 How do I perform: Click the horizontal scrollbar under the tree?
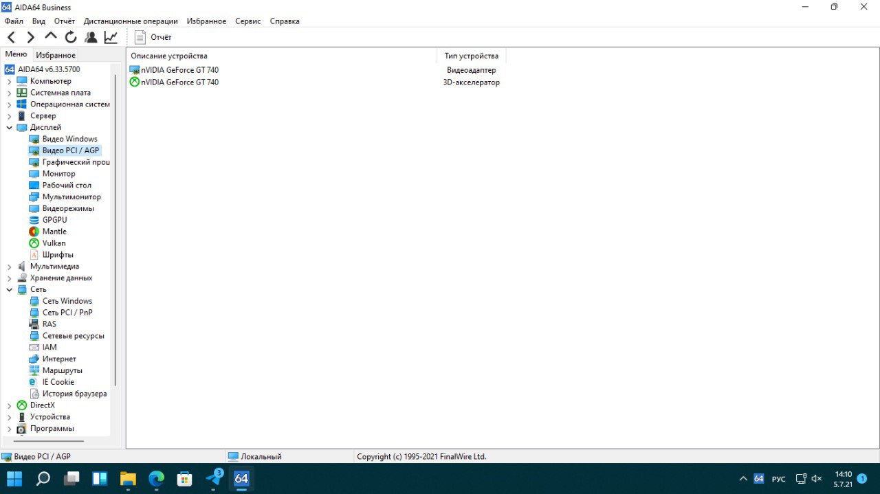click(49, 441)
